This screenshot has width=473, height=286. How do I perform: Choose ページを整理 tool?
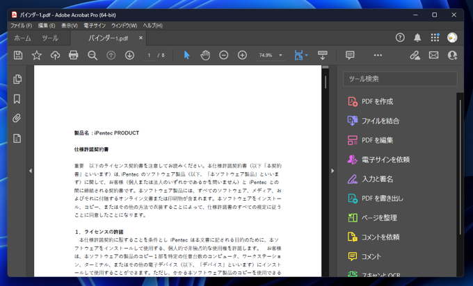pos(373,218)
